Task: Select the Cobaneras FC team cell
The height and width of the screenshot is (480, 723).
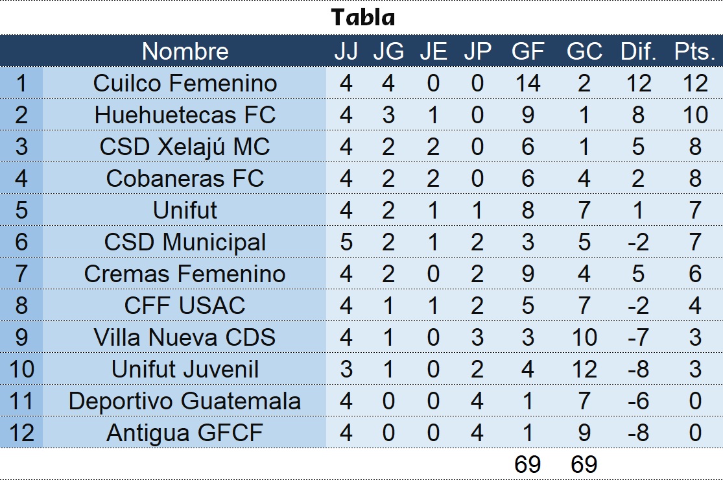Action: point(185,178)
